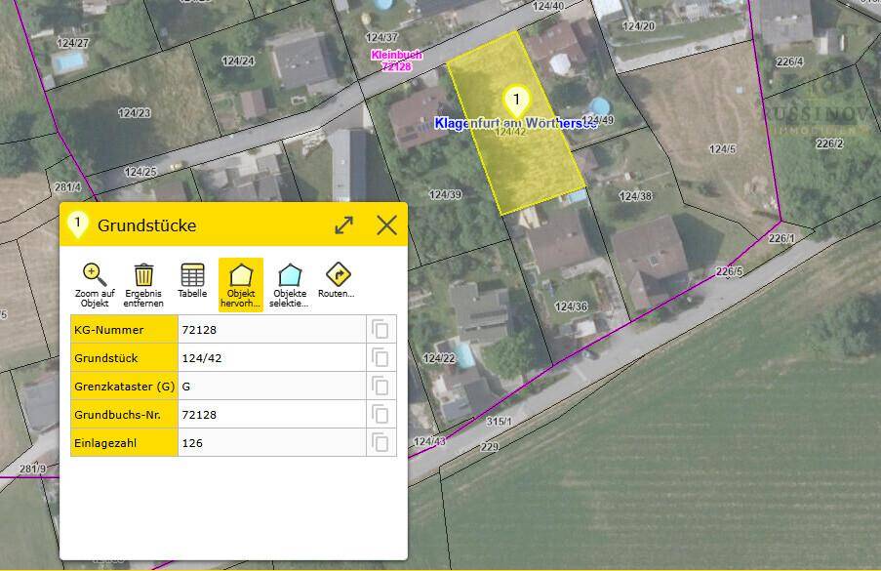This screenshot has height=571, width=881.
Task: Copy the Grundstück value 124/42
Action: point(380,357)
